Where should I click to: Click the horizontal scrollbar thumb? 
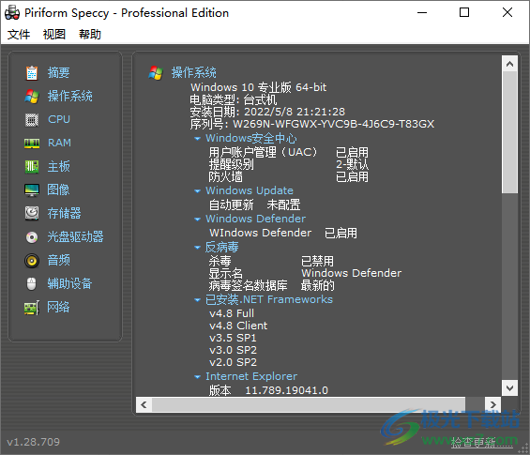pyautogui.click(x=309, y=404)
